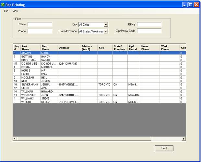Expand the All Cities dropdown
This screenshot has height=162, width=201.
106,25
